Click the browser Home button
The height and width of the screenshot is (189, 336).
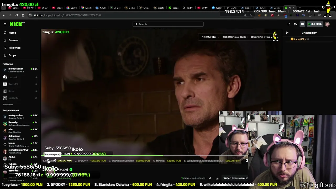click(23, 15)
